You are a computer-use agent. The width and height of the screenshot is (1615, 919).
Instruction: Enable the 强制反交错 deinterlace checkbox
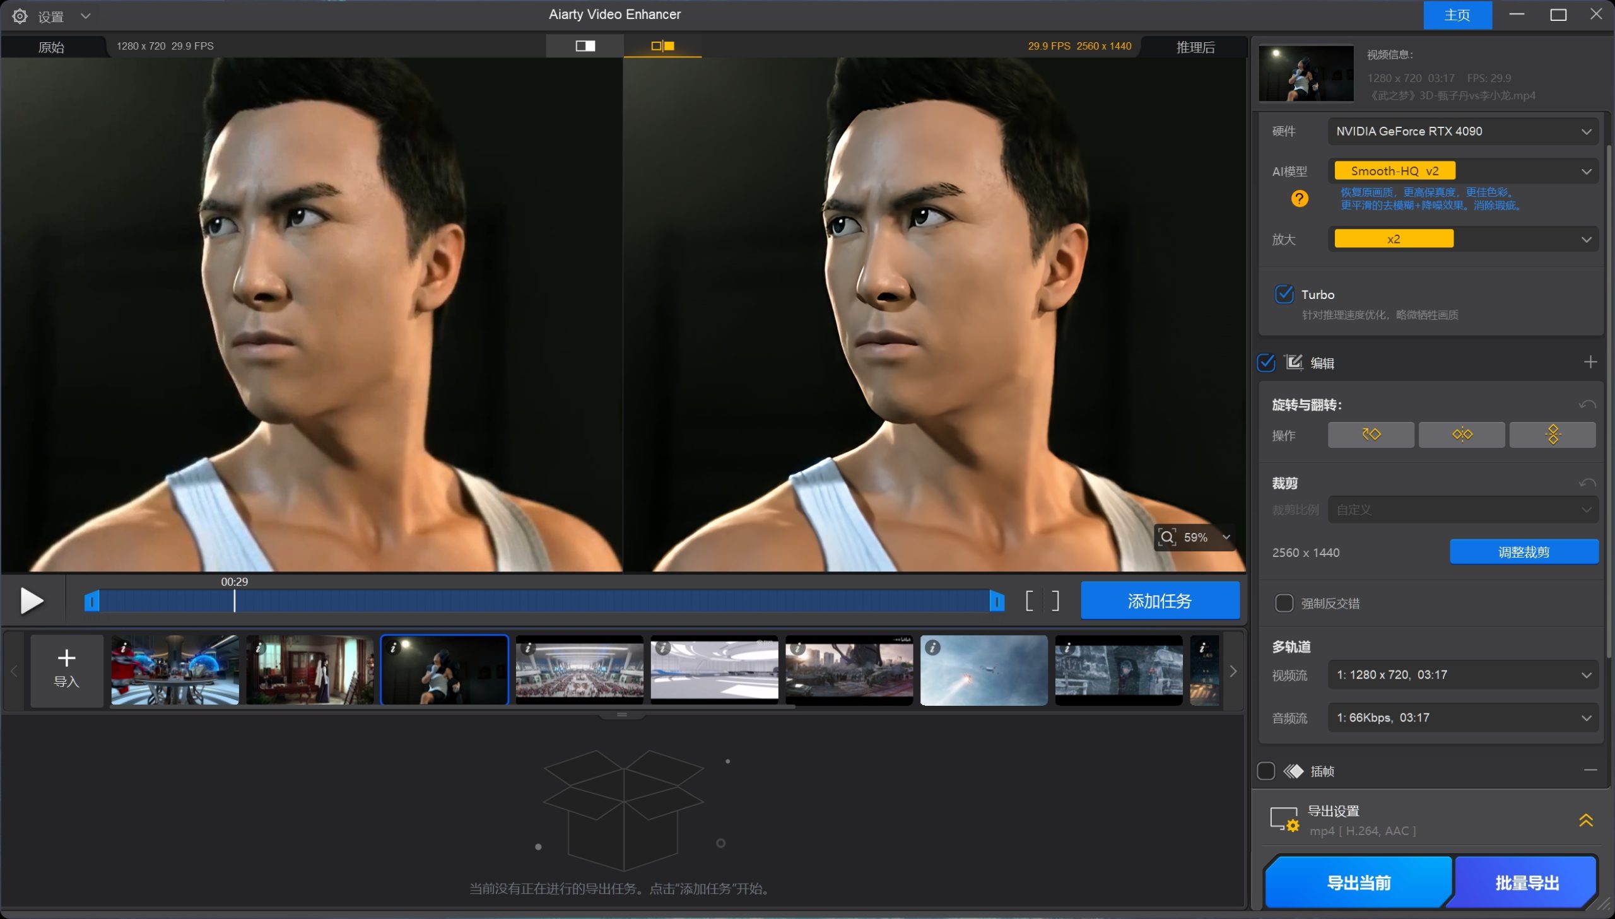(x=1284, y=604)
